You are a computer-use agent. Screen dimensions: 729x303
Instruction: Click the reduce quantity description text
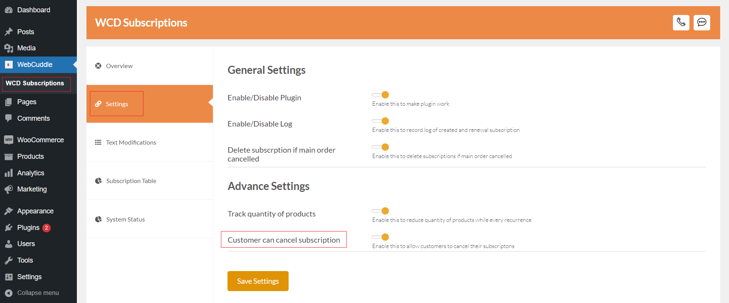(452, 220)
